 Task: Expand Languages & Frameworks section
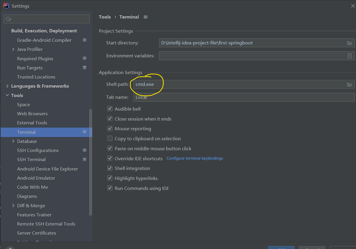7,86
